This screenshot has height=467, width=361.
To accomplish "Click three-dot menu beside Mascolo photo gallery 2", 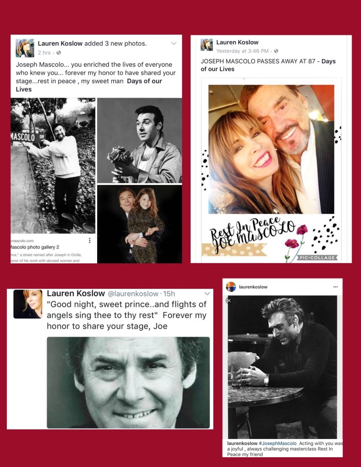I will tap(90, 240).
